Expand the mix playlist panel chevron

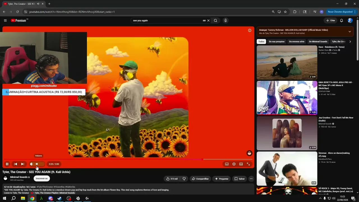(350, 31)
